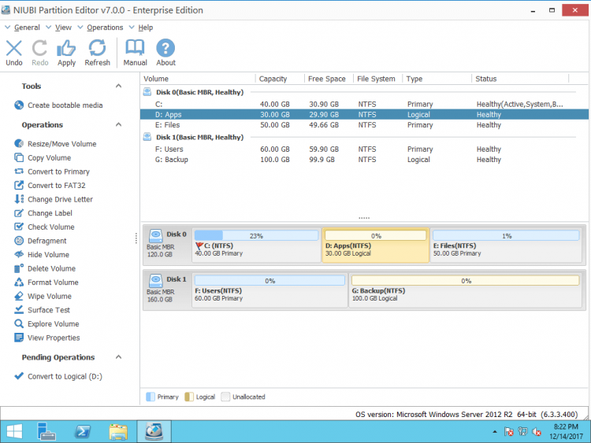Click the Undo toolbar icon

14,52
